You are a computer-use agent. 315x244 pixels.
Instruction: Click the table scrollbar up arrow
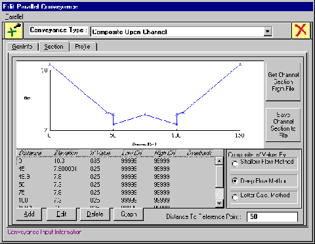(219, 161)
